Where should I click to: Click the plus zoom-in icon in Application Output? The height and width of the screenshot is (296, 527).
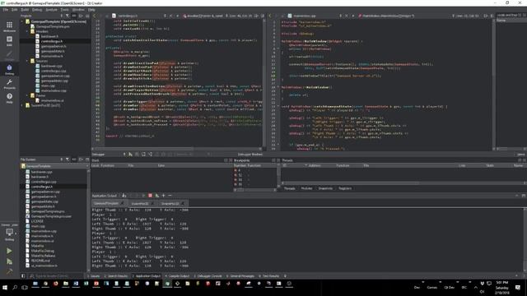[x=163, y=196]
